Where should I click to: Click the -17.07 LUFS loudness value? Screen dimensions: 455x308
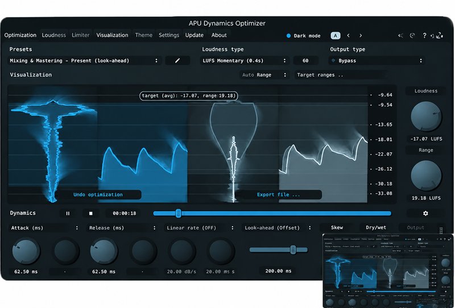tap(426, 139)
